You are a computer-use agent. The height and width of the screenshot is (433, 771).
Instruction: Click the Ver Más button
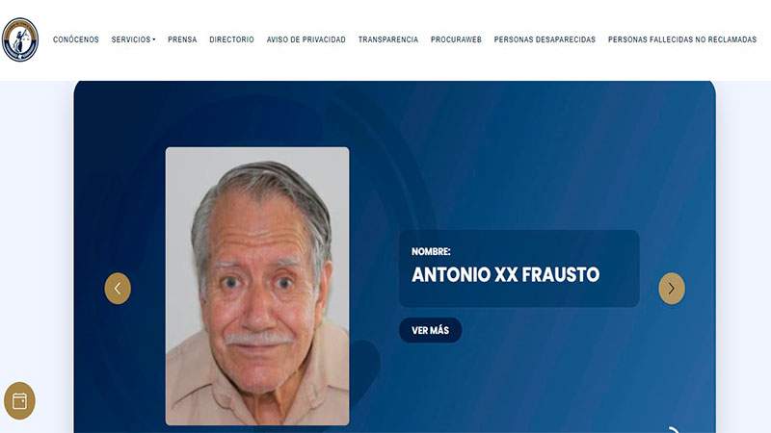430,330
